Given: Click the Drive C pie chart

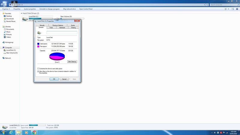Looking at the screenshot, I should (x=57, y=56).
